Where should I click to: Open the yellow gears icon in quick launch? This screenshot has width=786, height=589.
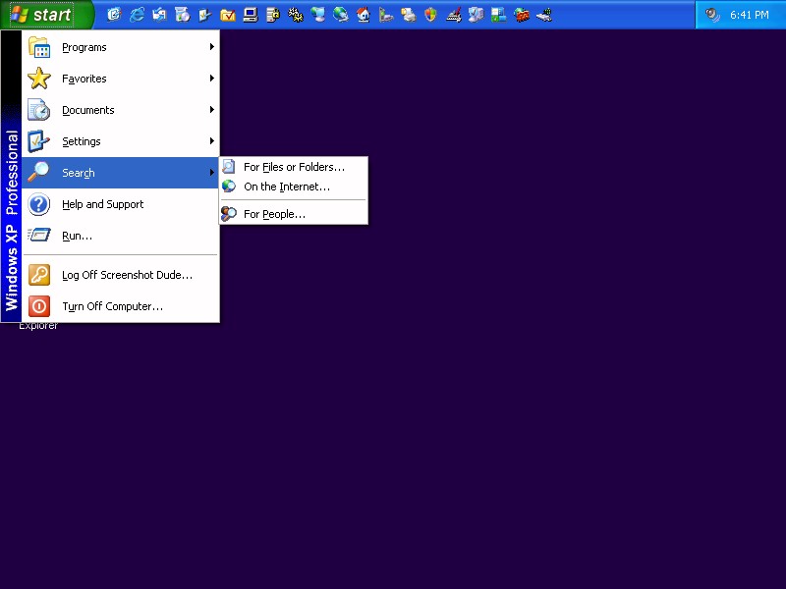[296, 15]
